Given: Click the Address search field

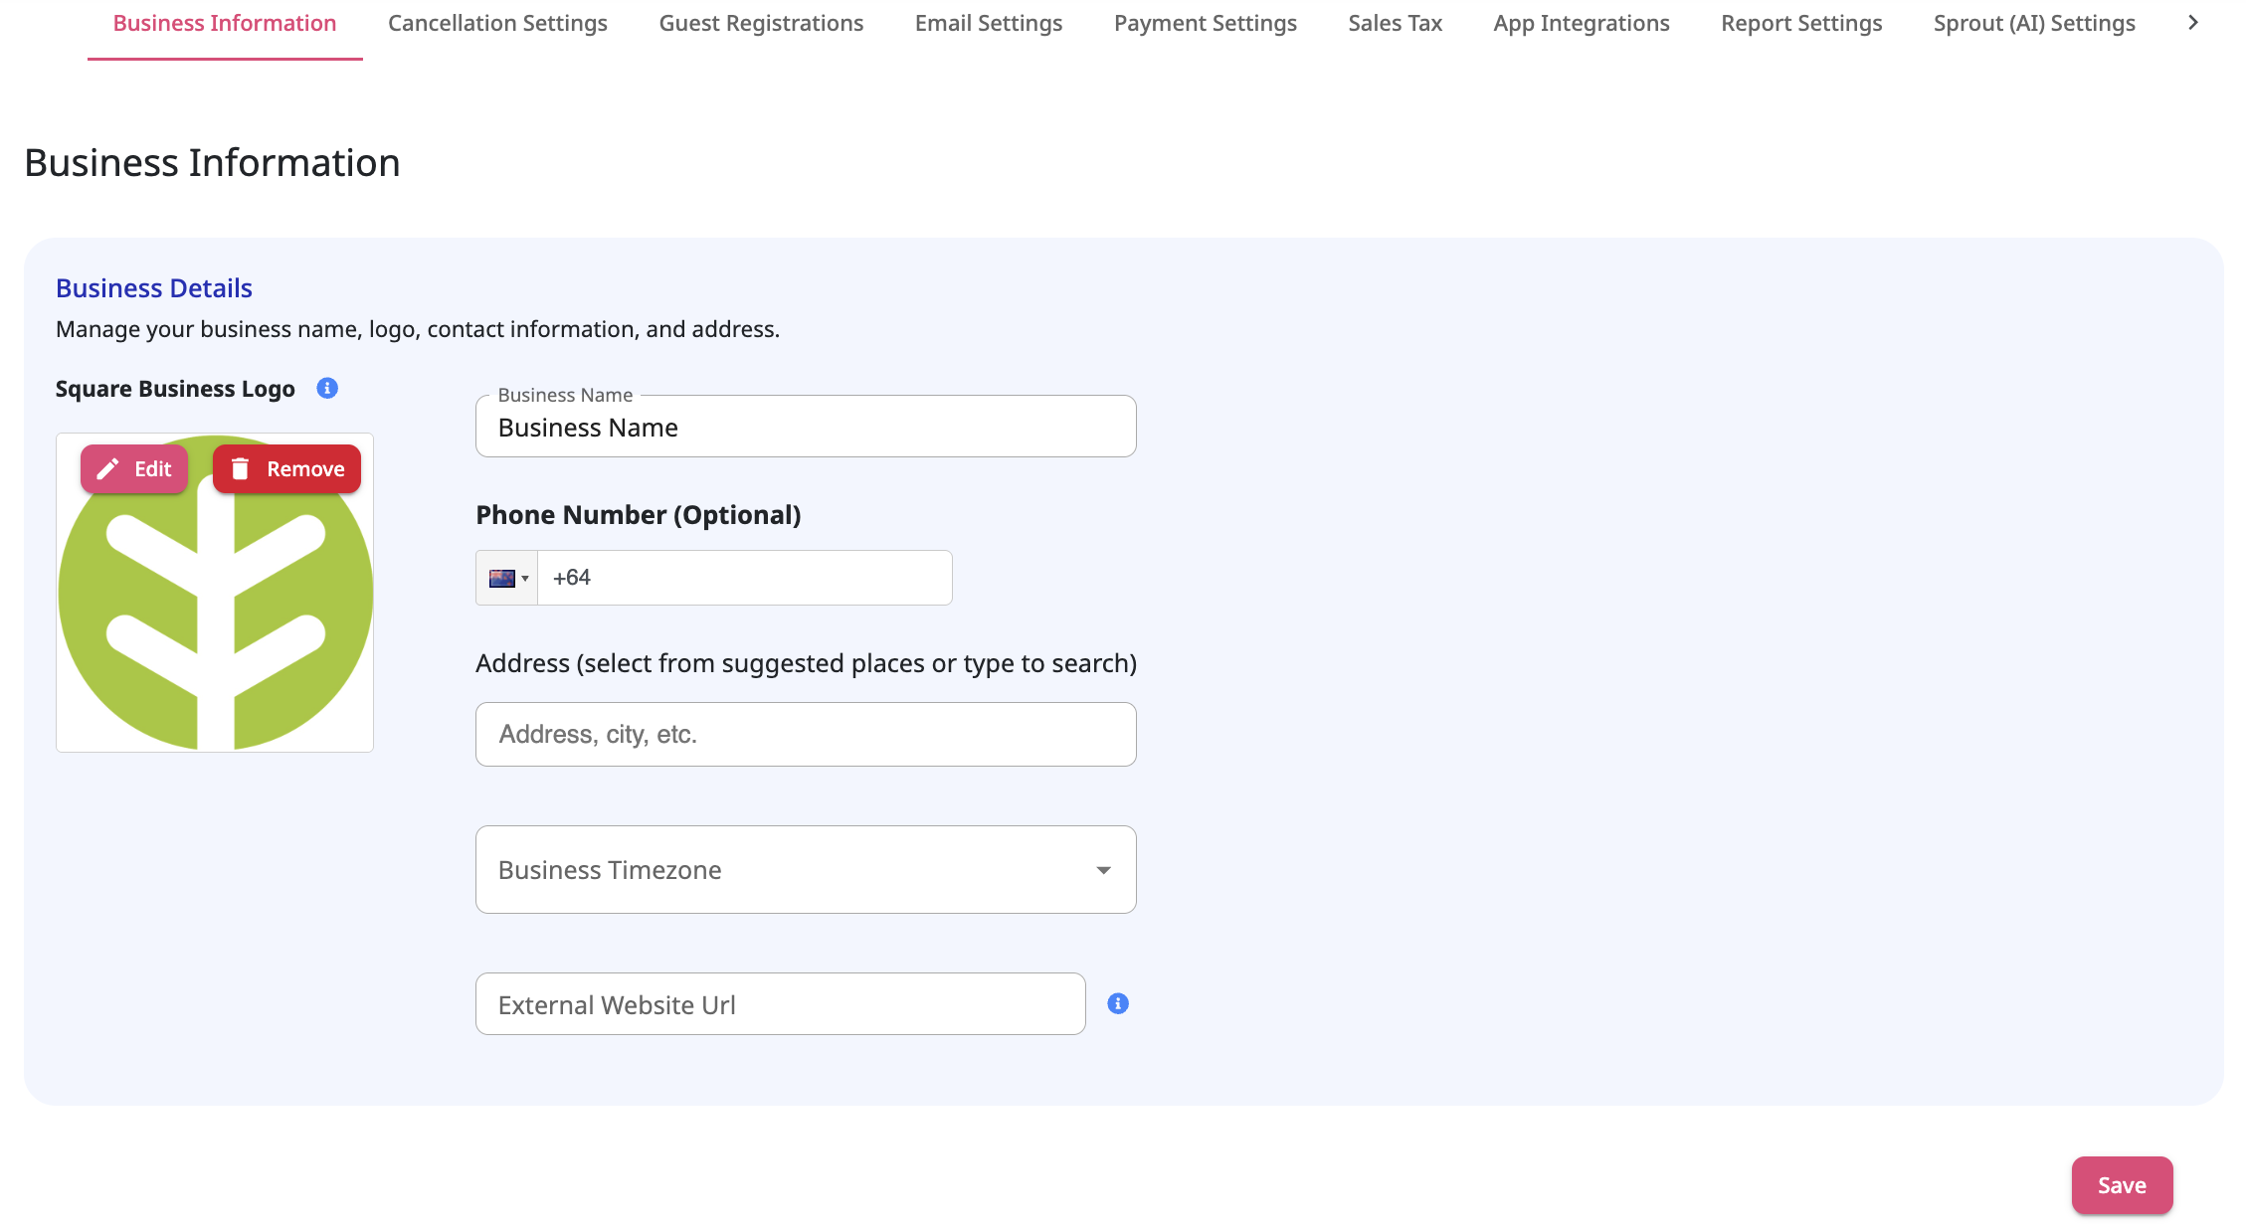Looking at the screenshot, I should [806, 735].
